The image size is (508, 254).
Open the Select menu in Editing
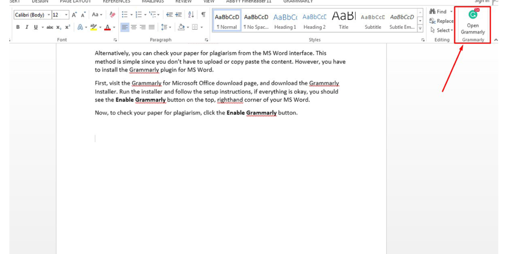441,30
